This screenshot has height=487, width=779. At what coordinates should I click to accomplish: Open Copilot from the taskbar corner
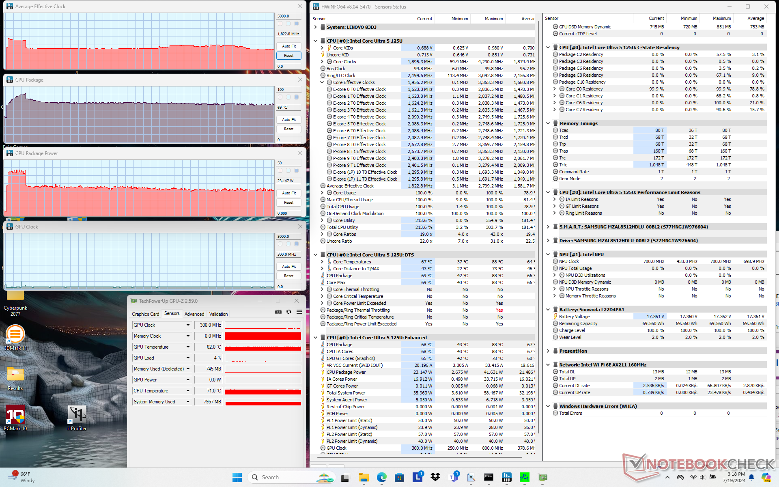pos(766,477)
